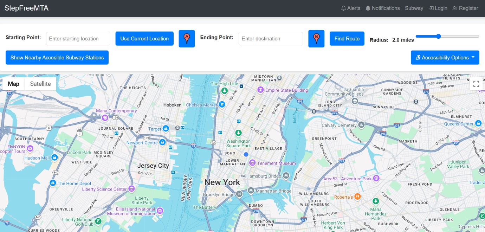This screenshot has width=485, height=232.
Task: Click the marker B pin button
Action: (x=316, y=39)
